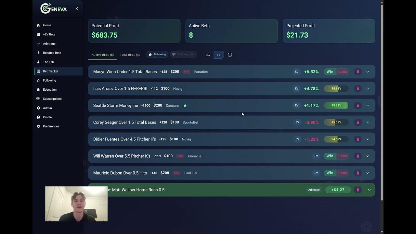Image resolution: width=416 pixels, height=234 pixels.
Task: Collapse the sidebar with the arrow
Action: (77, 8)
